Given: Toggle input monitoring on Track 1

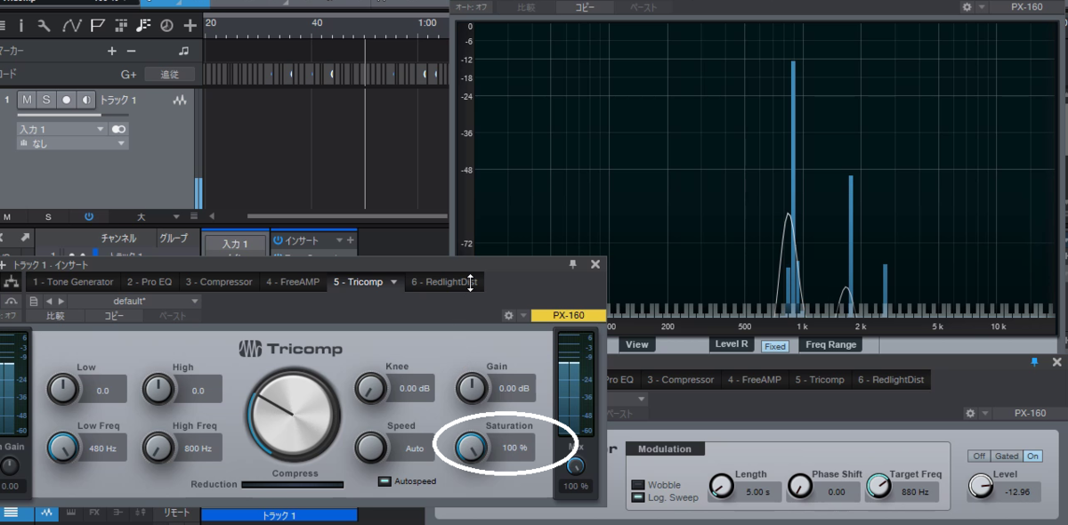Looking at the screenshot, I should (x=86, y=101).
